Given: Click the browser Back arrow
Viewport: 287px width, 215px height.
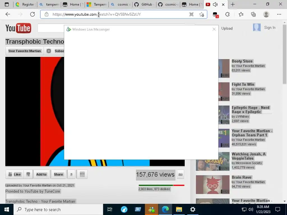Looking at the screenshot, I should [8, 14].
